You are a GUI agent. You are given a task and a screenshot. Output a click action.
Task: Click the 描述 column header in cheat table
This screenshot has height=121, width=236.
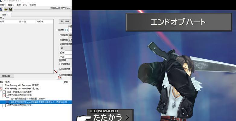(8, 82)
